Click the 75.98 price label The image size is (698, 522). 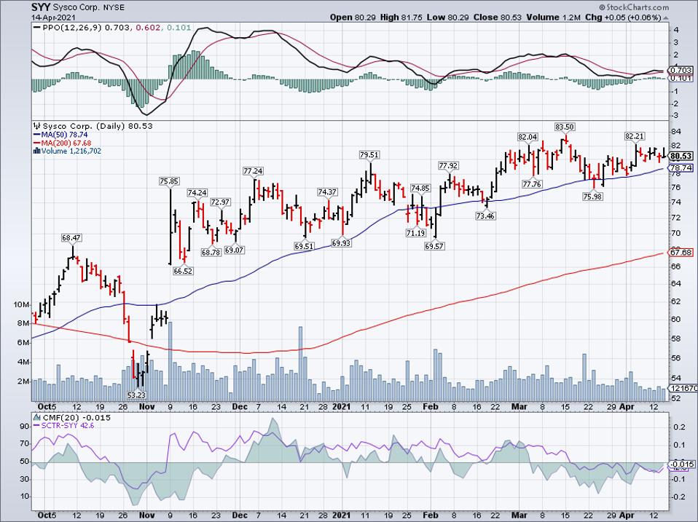[x=592, y=196]
